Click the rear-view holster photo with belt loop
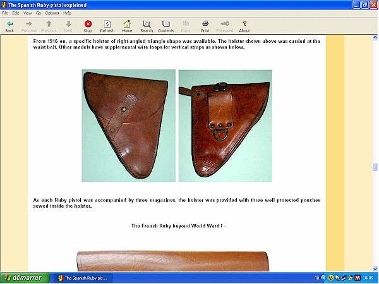Image resolution: width=379 pixels, height=284 pixels. pyautogui.click(x=225, y=125)
